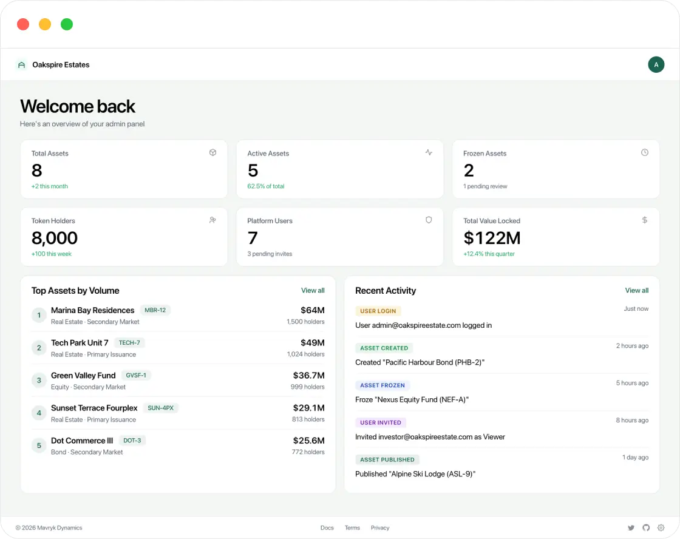This screenshot has height=539, width=680.
Task: Click the '62.5% of total' text
Action: pyautogui.click(x=266, y=186)
